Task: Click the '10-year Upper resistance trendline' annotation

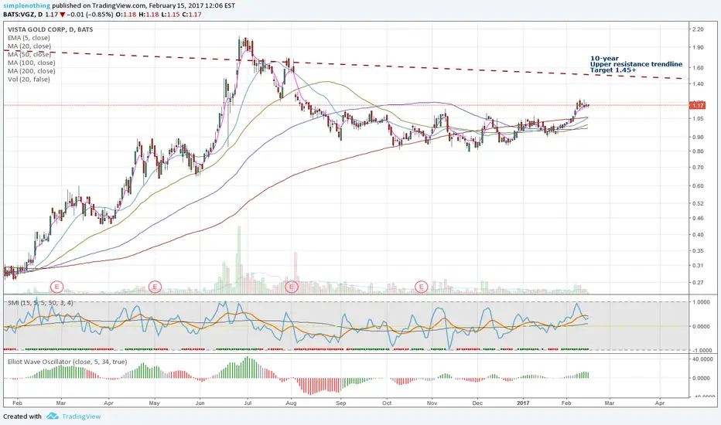Action: tap(636, 64)
